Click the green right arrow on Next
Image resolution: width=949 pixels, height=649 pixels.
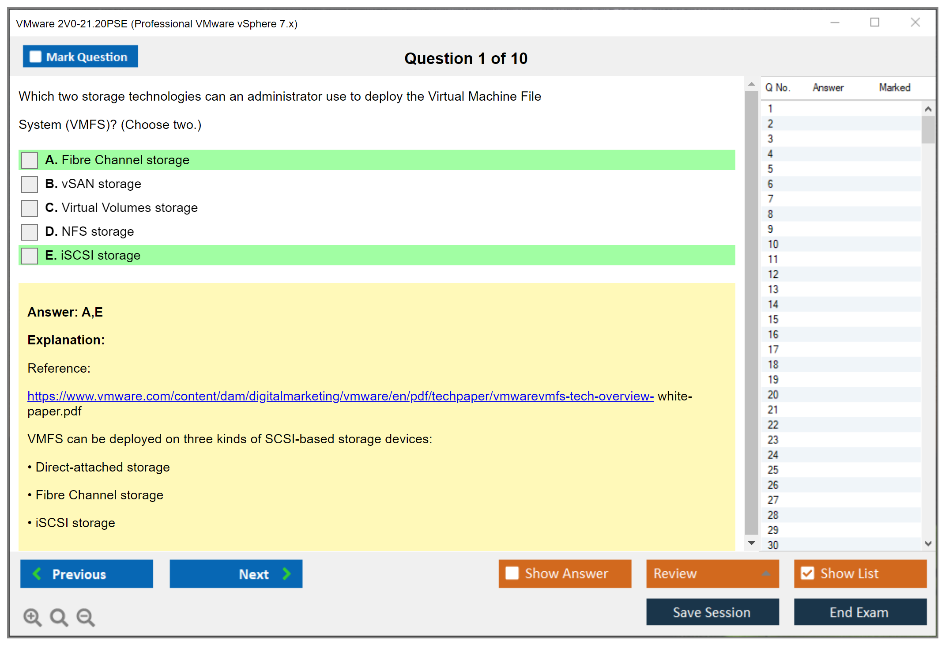tap(286, 574)
